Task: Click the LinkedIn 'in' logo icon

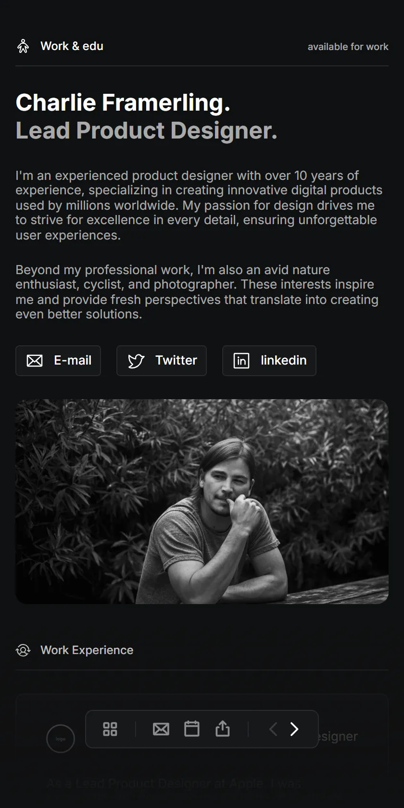Action: coord(241,361)
